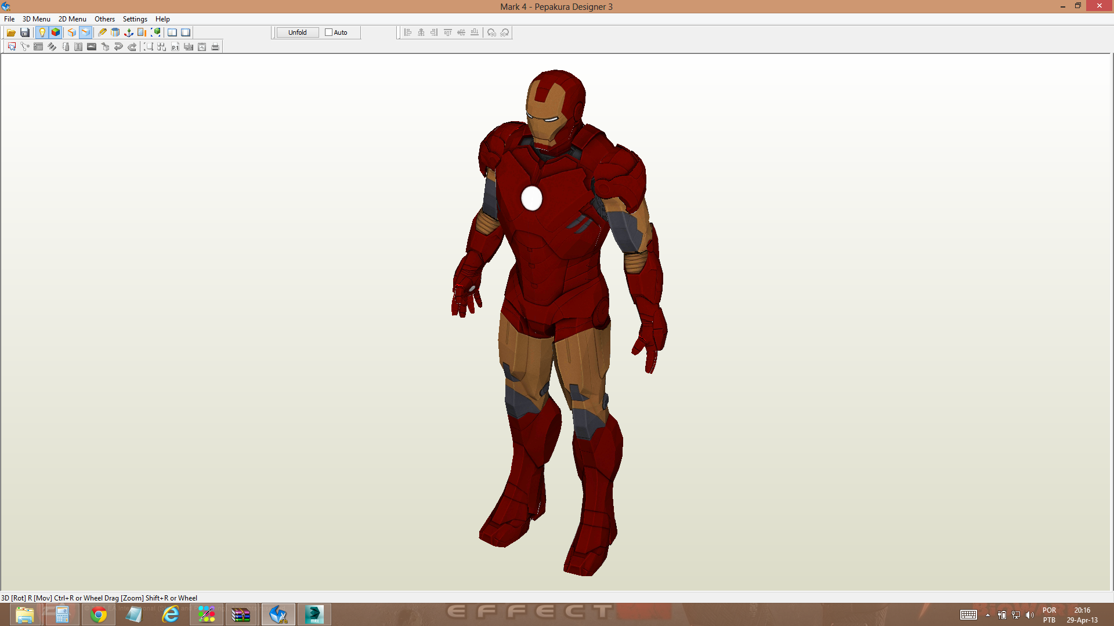Click the align bottom icon

[x=475, y=32]
